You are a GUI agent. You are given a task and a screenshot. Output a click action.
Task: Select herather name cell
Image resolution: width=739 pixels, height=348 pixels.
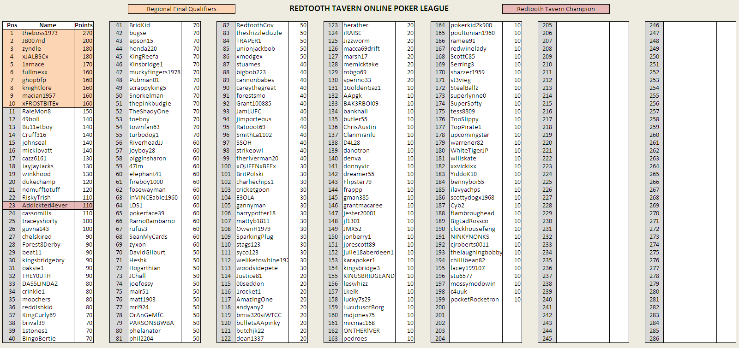(369, 25)
